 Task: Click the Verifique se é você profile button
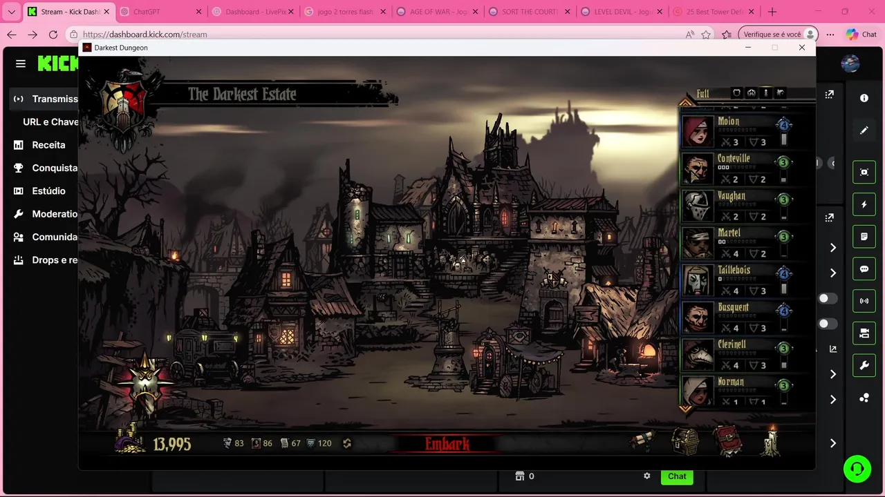click(x=778, y=35)
